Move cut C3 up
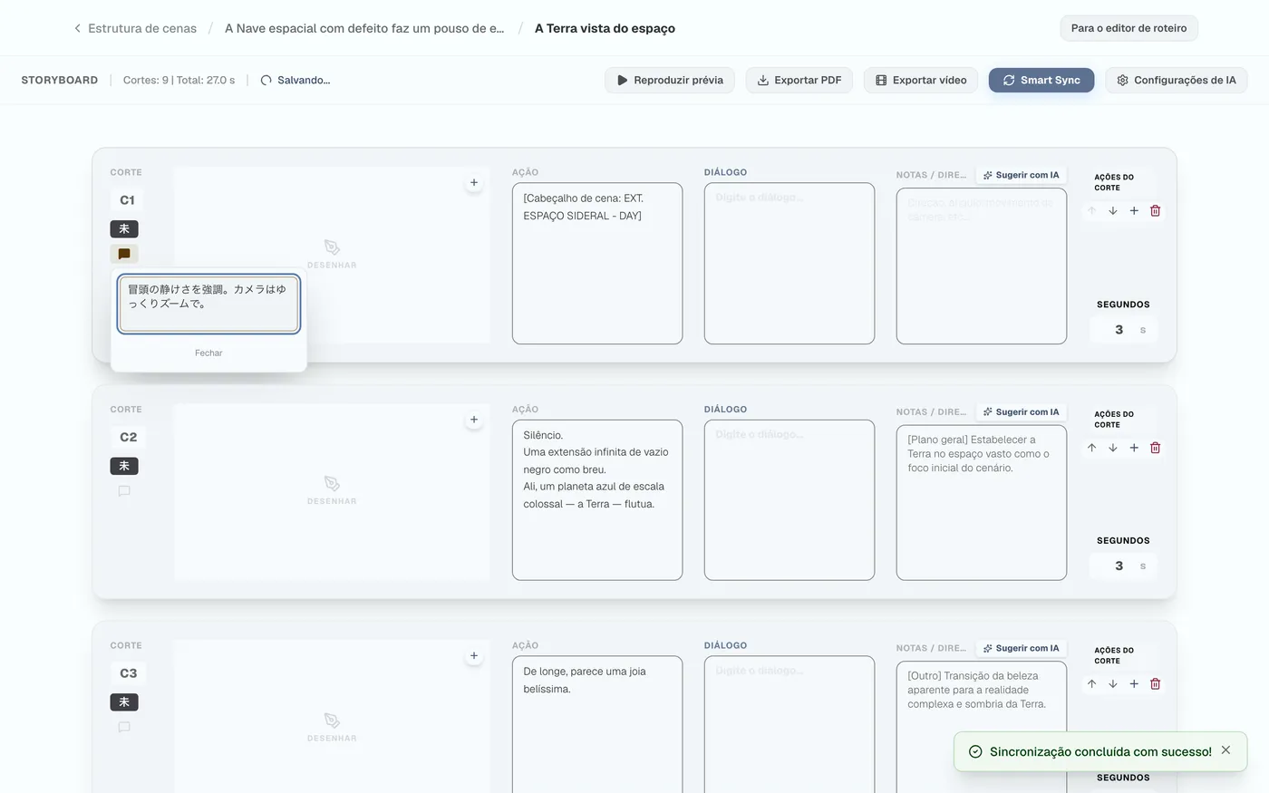Image resolution: width=1269 pixels, height=793 pixels. point(1092,684)
